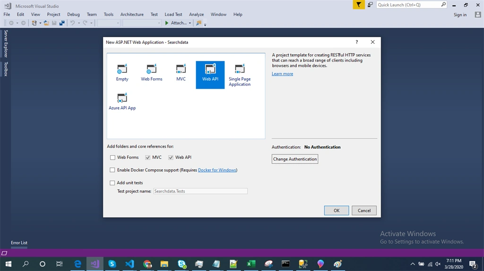
Task: Open Excel from the Windows taskbar
Action: click(x=251, y=264)
